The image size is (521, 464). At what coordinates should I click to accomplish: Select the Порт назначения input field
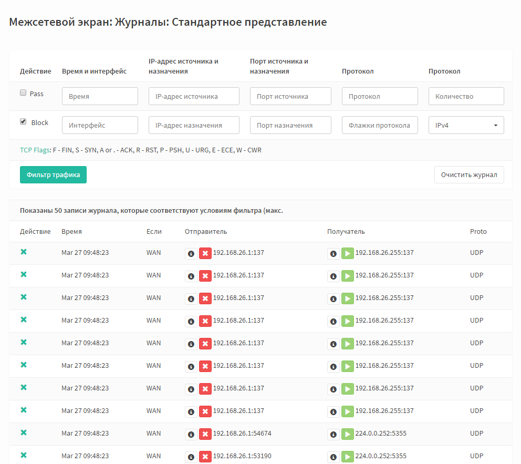coord(291,125)
